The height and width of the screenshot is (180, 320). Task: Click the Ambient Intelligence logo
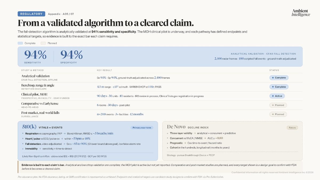[x=301, y=13]
